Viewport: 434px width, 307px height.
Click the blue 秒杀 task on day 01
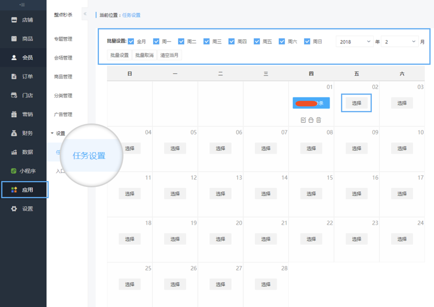tap(311, 103)
